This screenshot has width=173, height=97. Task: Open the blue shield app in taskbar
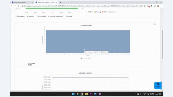pyautogui.click(x=95, y=94)
